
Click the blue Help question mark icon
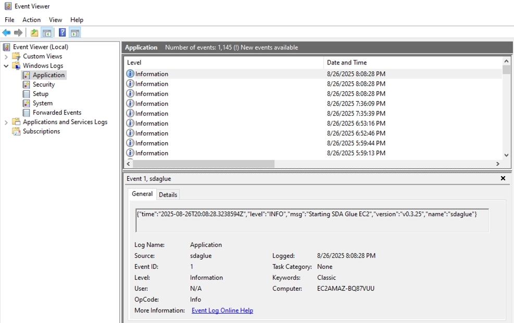tap(62, 33)
